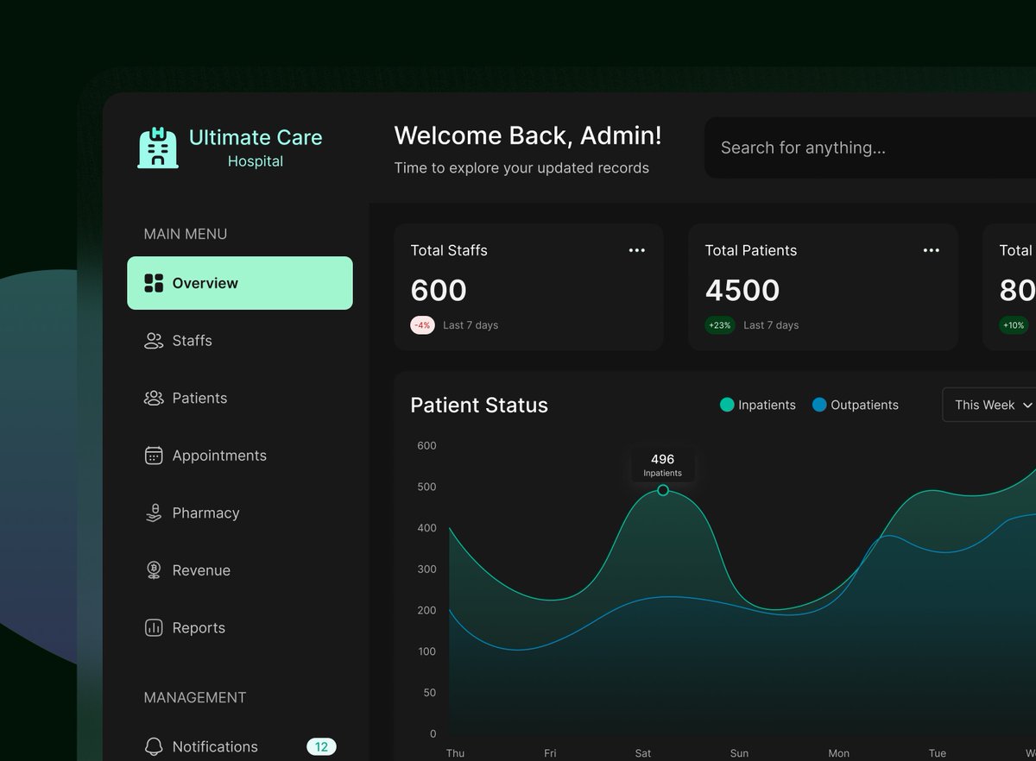Click the +23% patients change badge
The image size is (1036, 761).
tap(719, 325)
